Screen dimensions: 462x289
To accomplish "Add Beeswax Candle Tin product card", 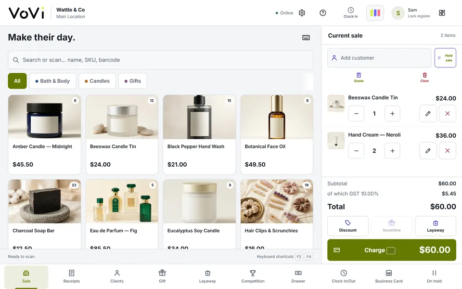I will coord(122,134).
